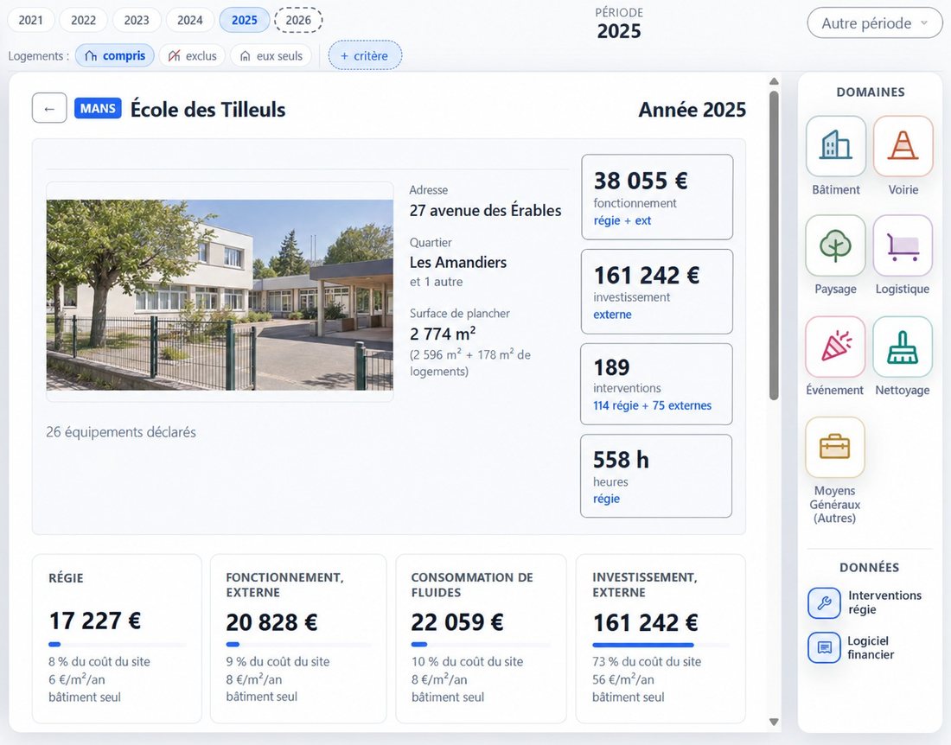Image resolution: width=951 pixels, height=745 pixels.
Task: Toggle logements compris filter
Action: click(x=115, y=56)
